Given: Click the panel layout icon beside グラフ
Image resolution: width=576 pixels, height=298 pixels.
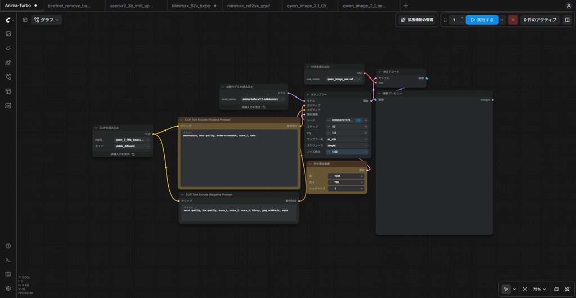Looking at the screenshot, I should (25, 20).
